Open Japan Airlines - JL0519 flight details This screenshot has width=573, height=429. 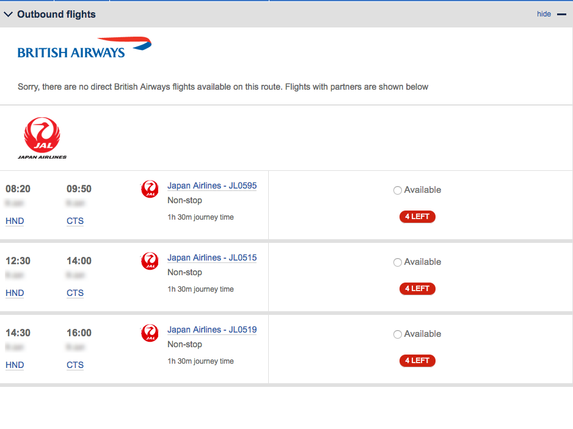point(212,330)
